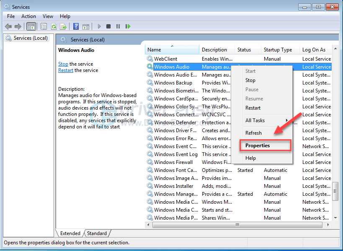
Task: Click the Export List toolbar icon
Action: coord(63,26)
